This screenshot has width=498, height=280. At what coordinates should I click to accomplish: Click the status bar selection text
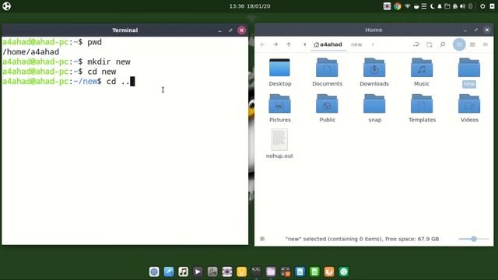point(362,239)
